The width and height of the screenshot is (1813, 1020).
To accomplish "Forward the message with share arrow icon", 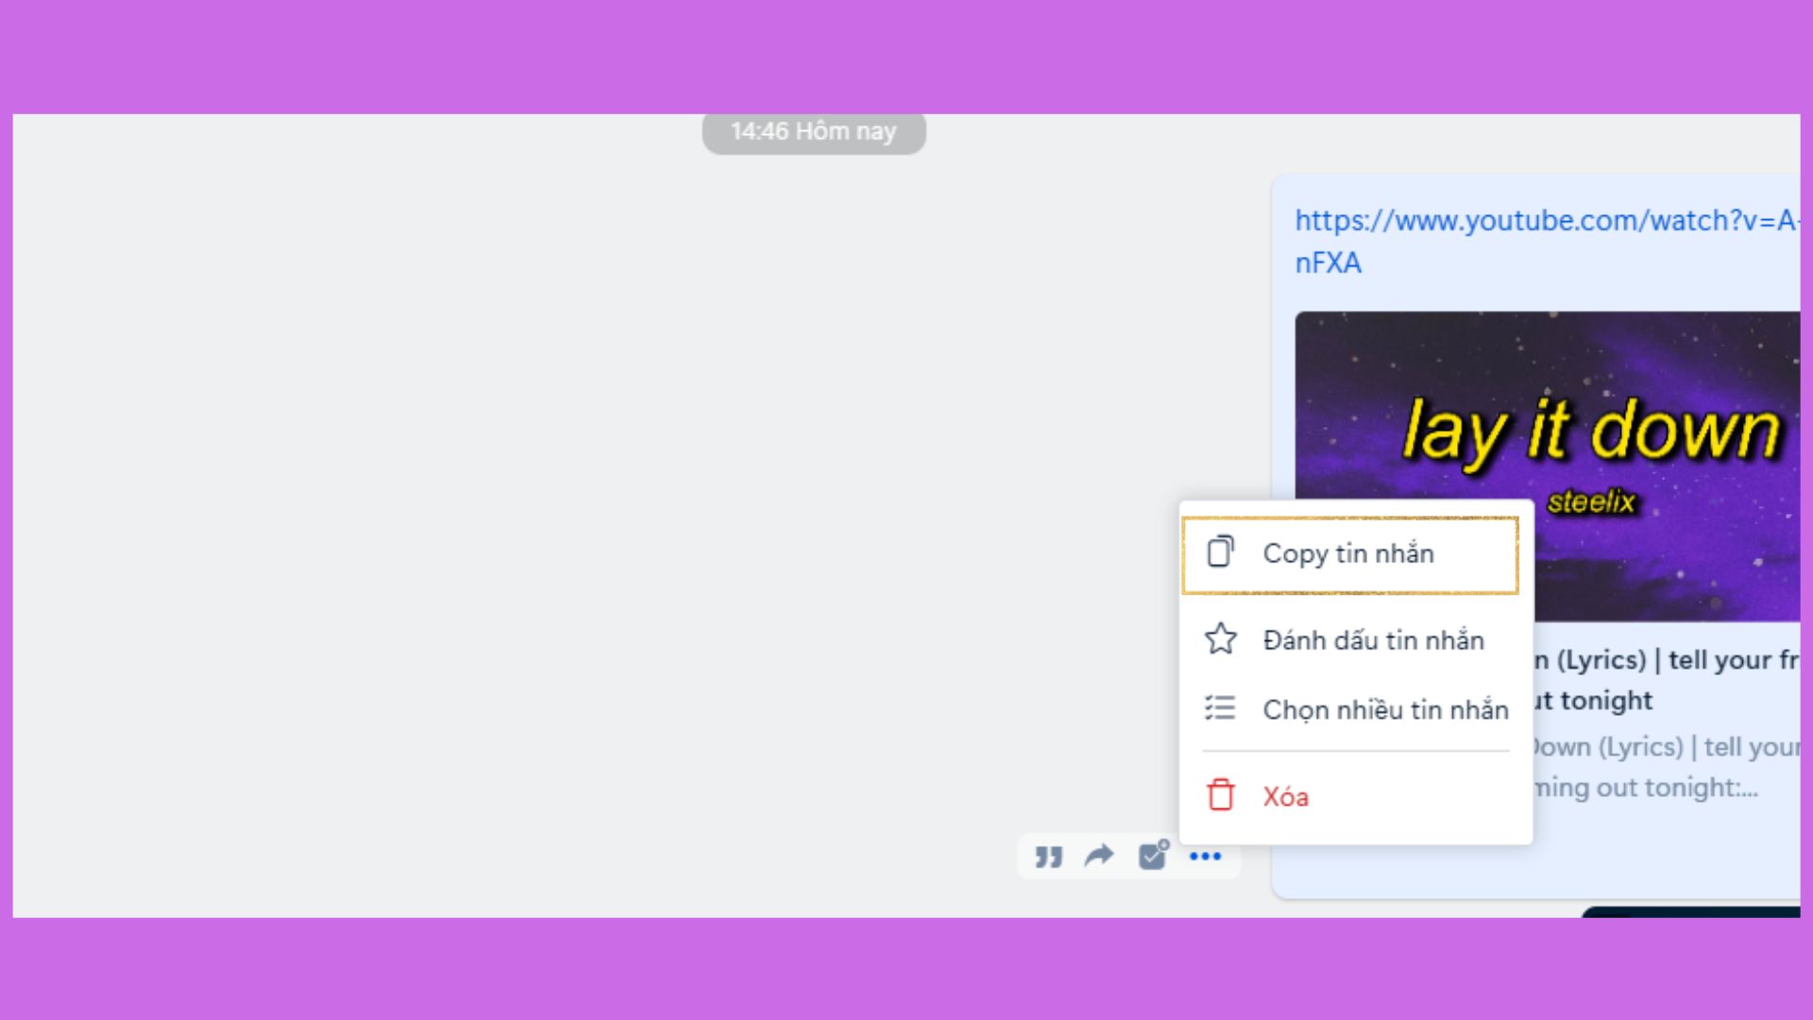I will point(1100,856).
